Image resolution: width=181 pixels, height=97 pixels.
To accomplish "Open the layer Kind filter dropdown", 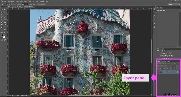I will click(161, 63).
